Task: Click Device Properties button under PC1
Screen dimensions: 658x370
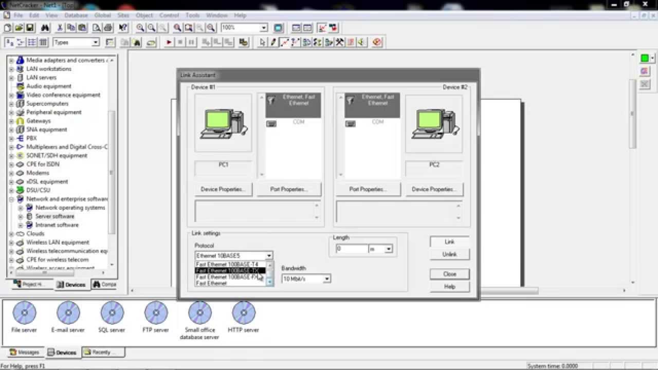Action: click(x=223, y=189)
